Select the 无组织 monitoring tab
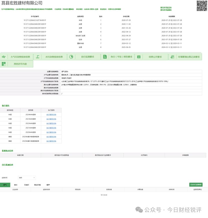The height and width of the screenshot is (218, 208). pos(27,185)
